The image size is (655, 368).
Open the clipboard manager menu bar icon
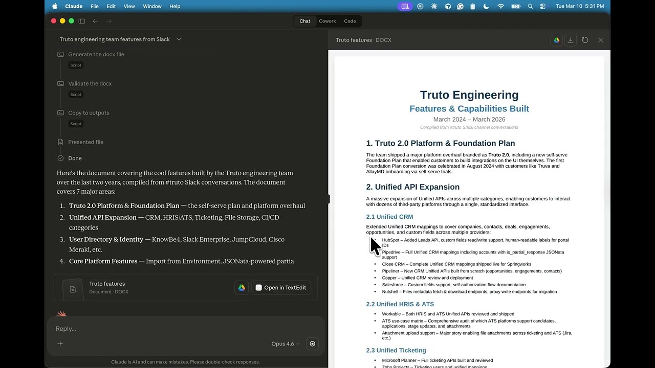coord(473,6)
